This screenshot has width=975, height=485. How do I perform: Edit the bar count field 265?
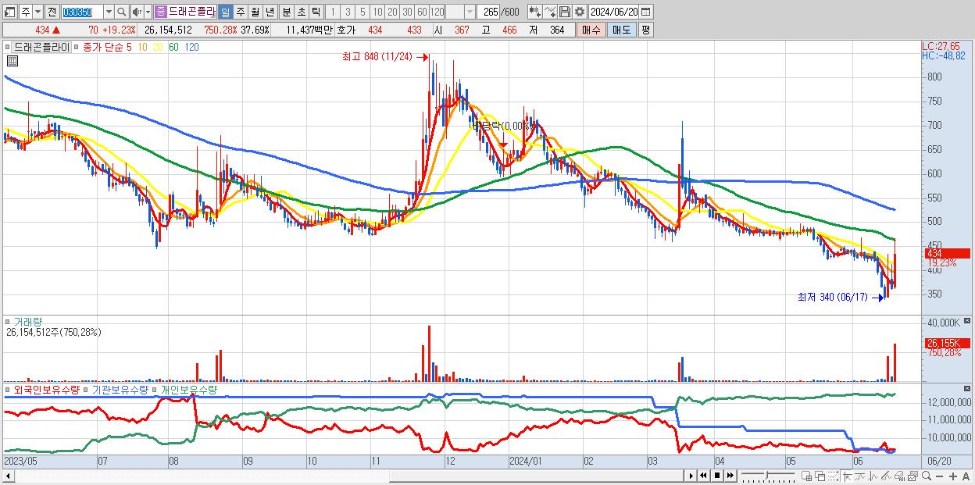pos(489,12)
